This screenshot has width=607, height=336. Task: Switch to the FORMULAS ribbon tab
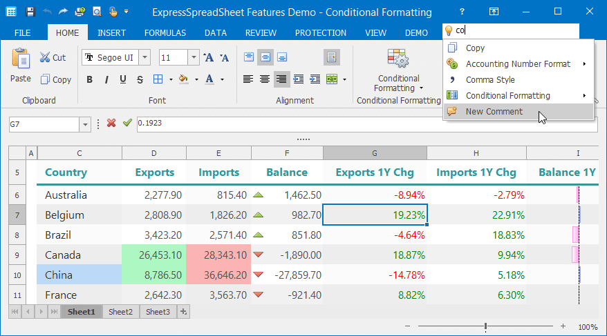[165, 32]
